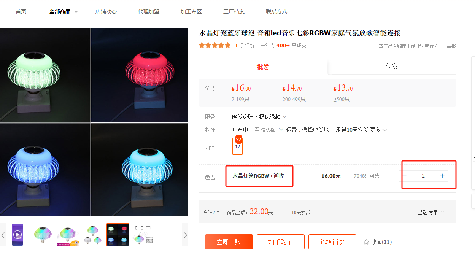Screen dimensions: 475x262
Task: Expand the 已选清单 panel
Action: coord(431,212)
